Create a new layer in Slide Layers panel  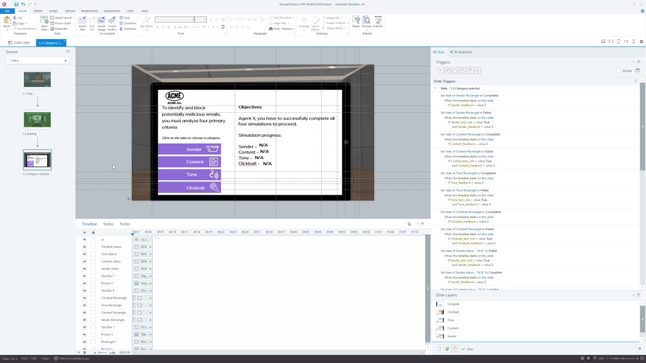point(440,348)
